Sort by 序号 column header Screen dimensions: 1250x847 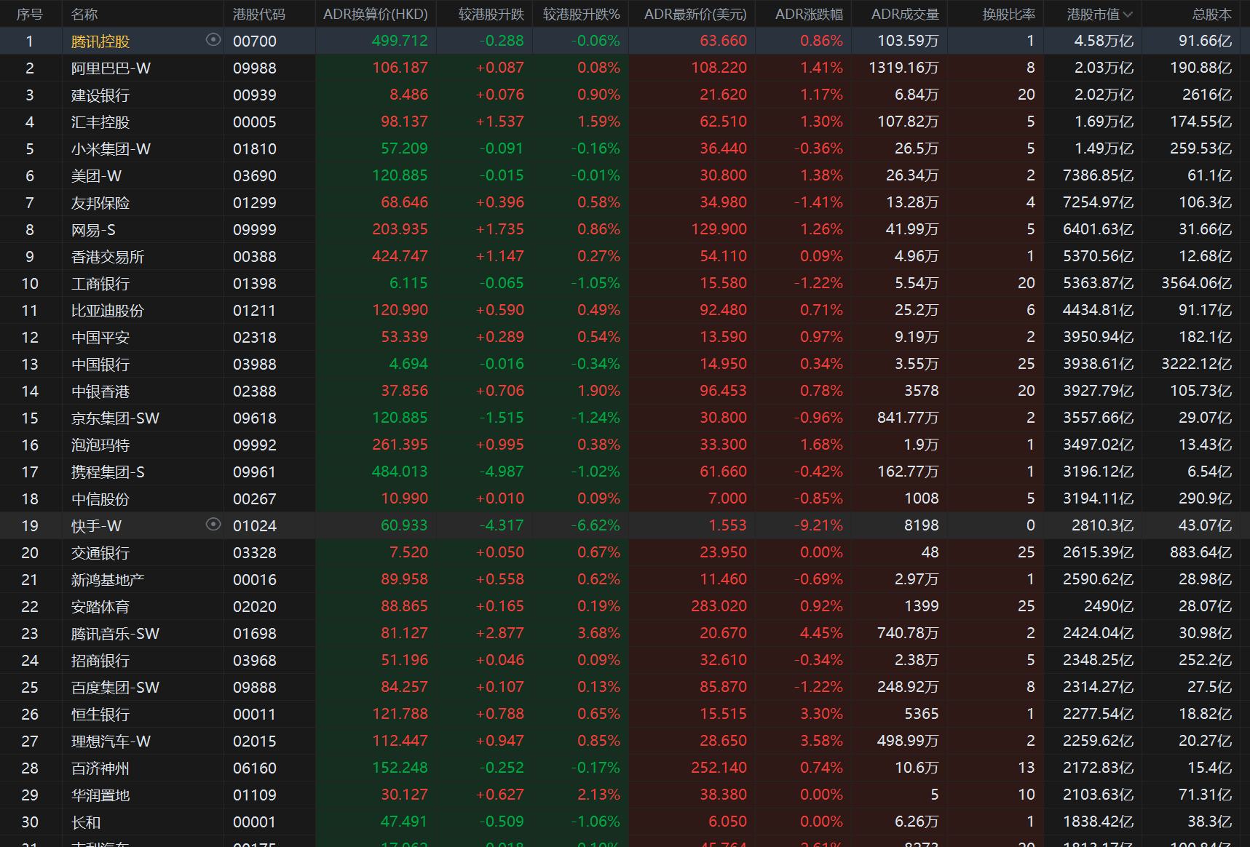click(x=30, y=15)
